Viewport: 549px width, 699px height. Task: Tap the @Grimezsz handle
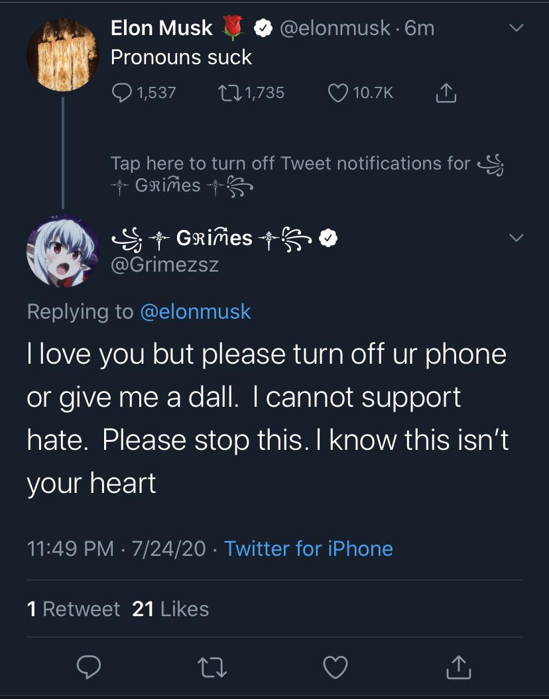click(x=164, y=265)
